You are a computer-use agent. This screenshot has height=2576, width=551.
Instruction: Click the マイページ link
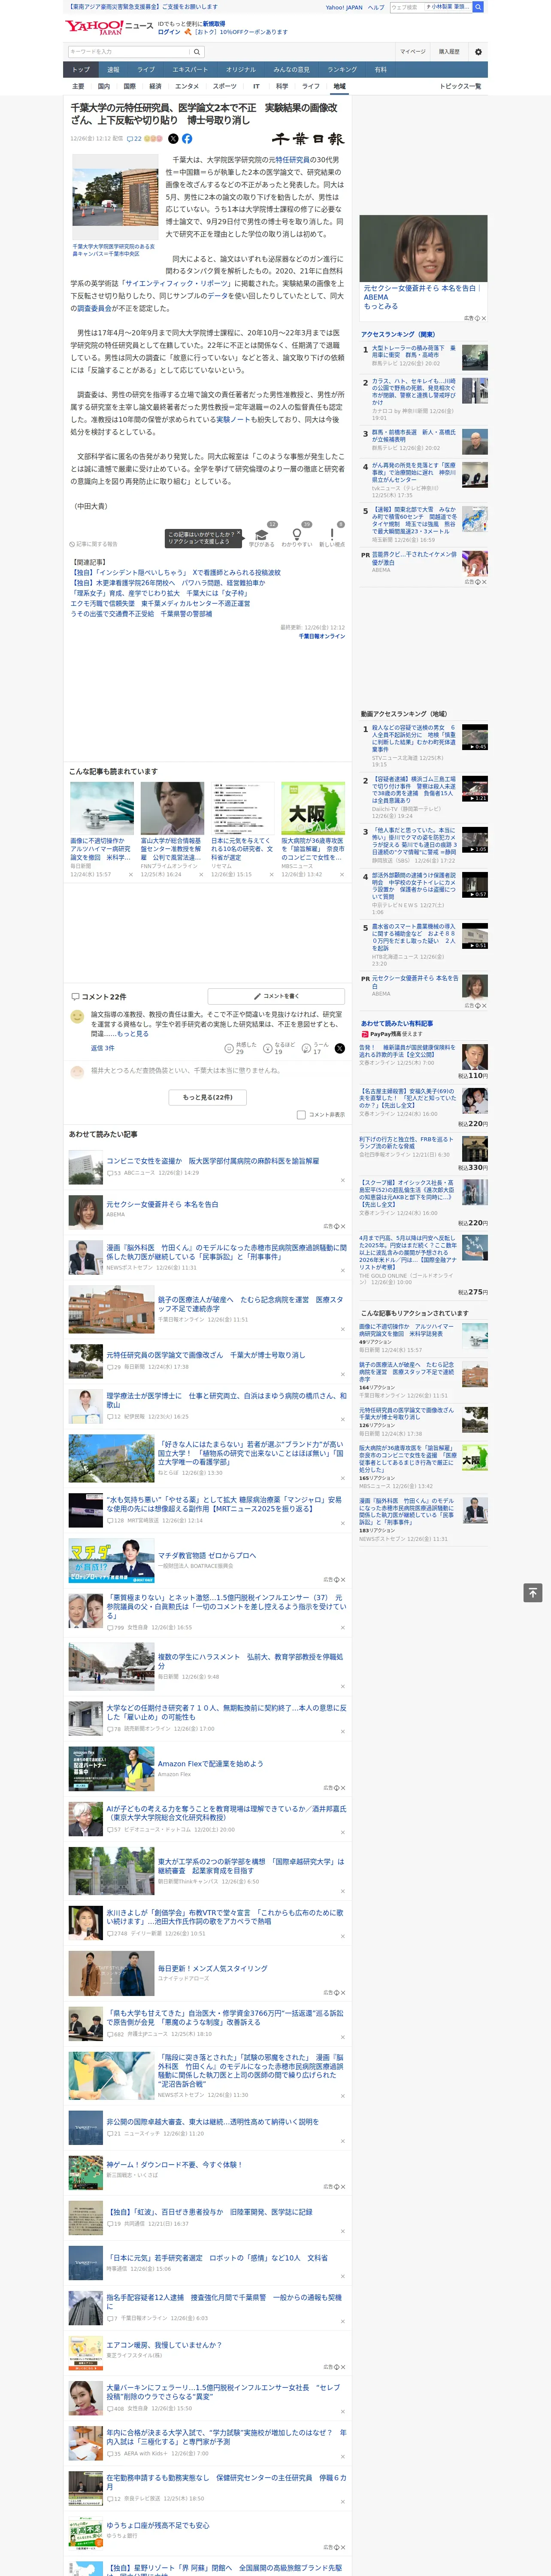[412, 52]
